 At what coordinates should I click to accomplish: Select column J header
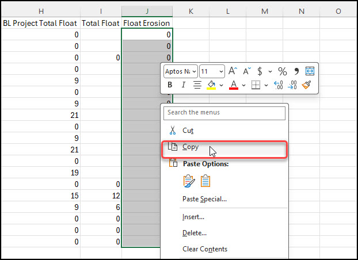pos(147,11)
